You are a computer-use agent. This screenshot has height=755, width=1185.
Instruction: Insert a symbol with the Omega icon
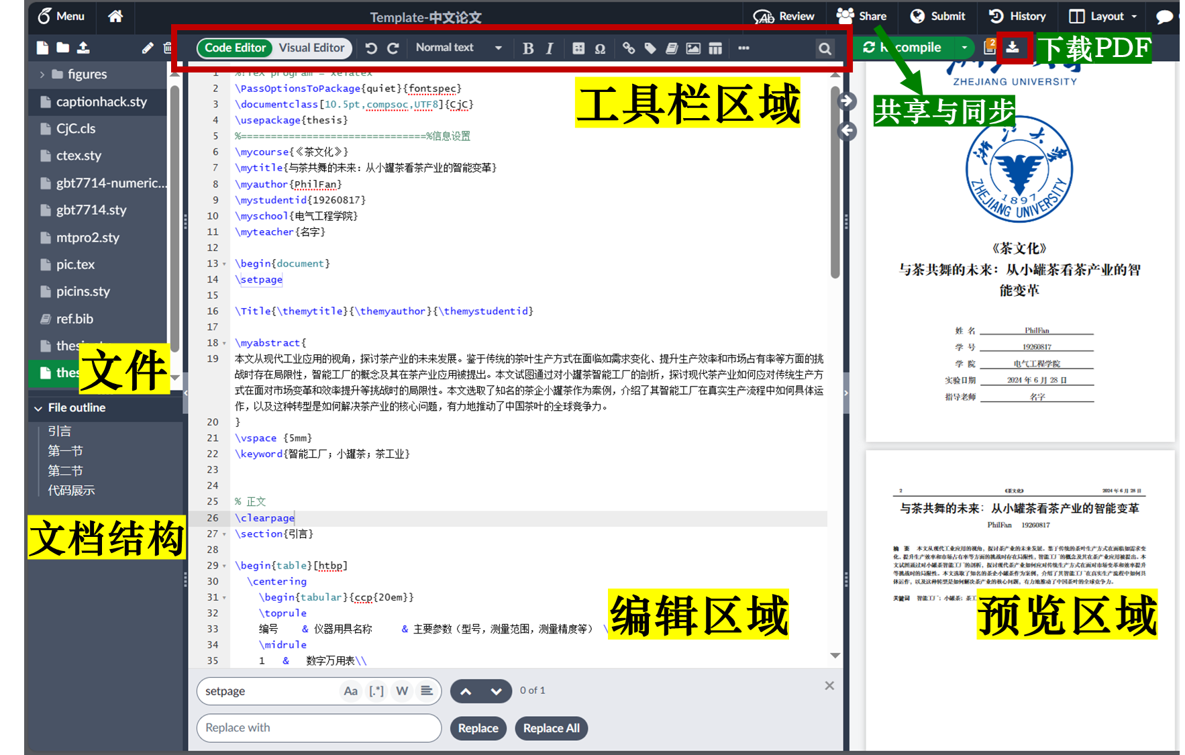point(600,48)
